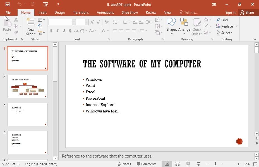Toggle Strikethrough formatting

coord(76,31)
